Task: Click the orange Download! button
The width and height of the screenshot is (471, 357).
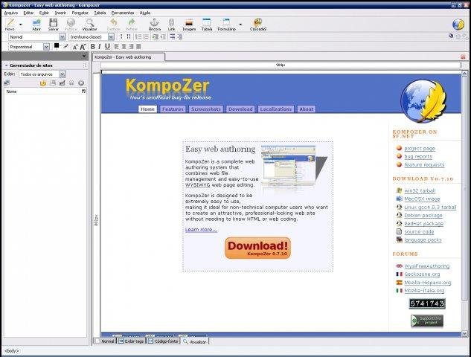Action: (257, 248)
